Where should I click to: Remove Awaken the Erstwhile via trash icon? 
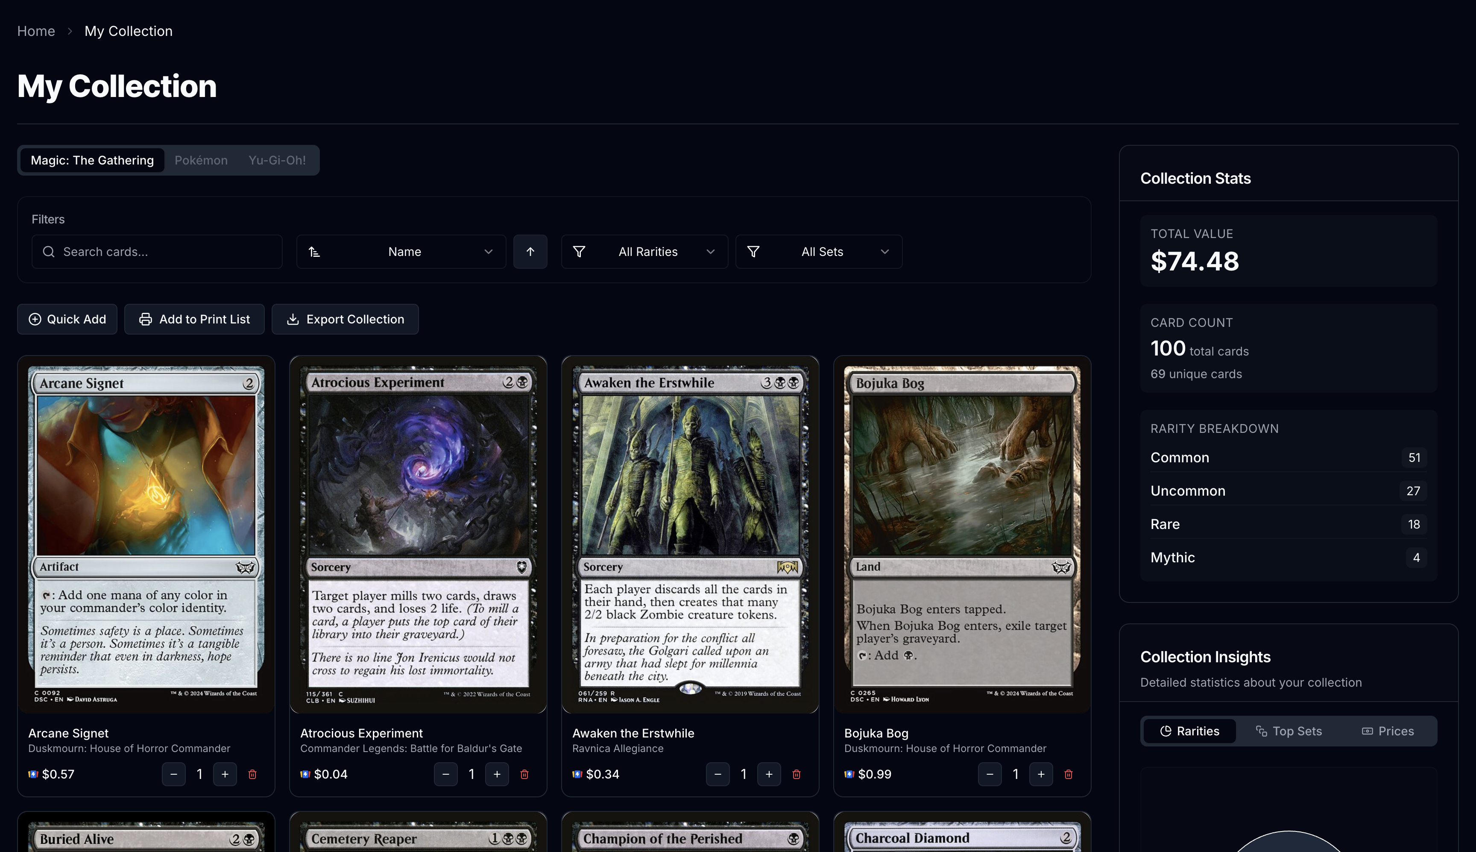pos(796,774)
